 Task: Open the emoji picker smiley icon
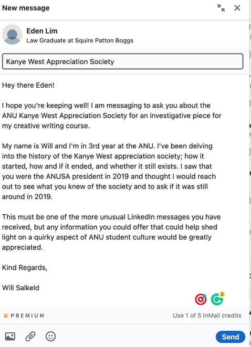[x=51, y=336]
